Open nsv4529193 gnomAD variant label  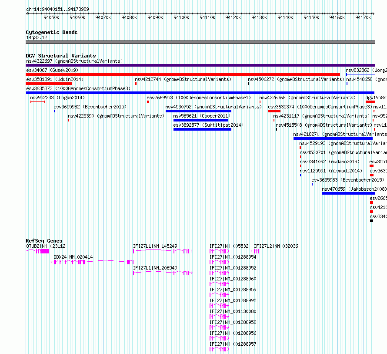[x=343, y=143]
